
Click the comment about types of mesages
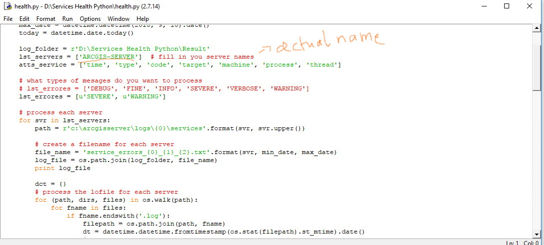click(x=111, y=81)
